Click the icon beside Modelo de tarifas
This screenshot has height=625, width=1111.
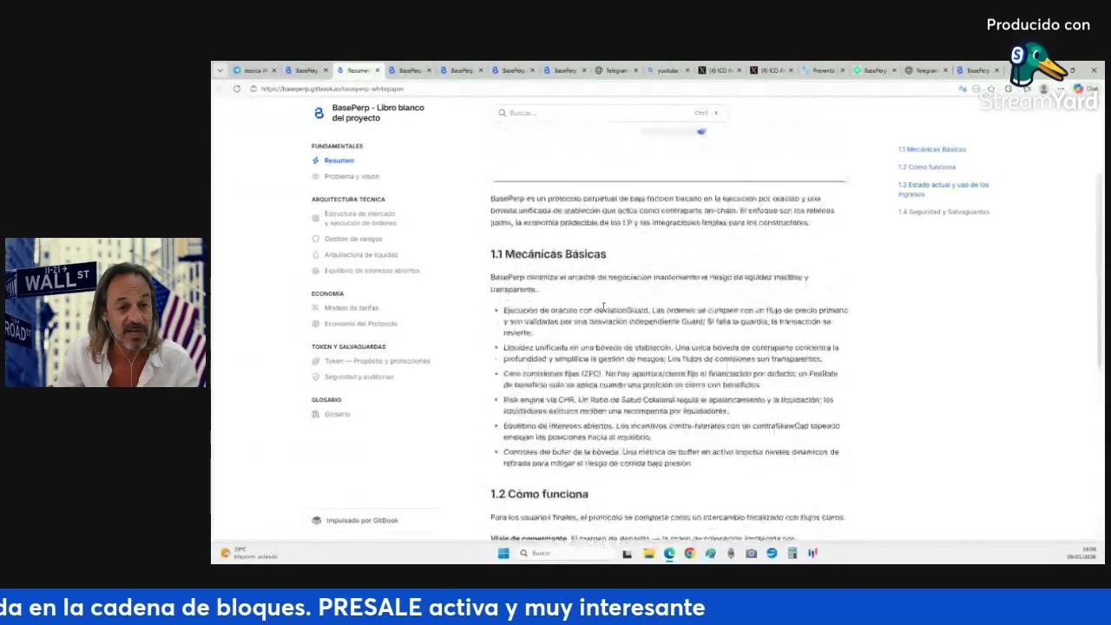click(316, 308)
